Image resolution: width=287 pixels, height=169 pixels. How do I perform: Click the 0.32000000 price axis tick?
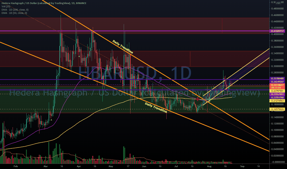[x=277, y=60]
